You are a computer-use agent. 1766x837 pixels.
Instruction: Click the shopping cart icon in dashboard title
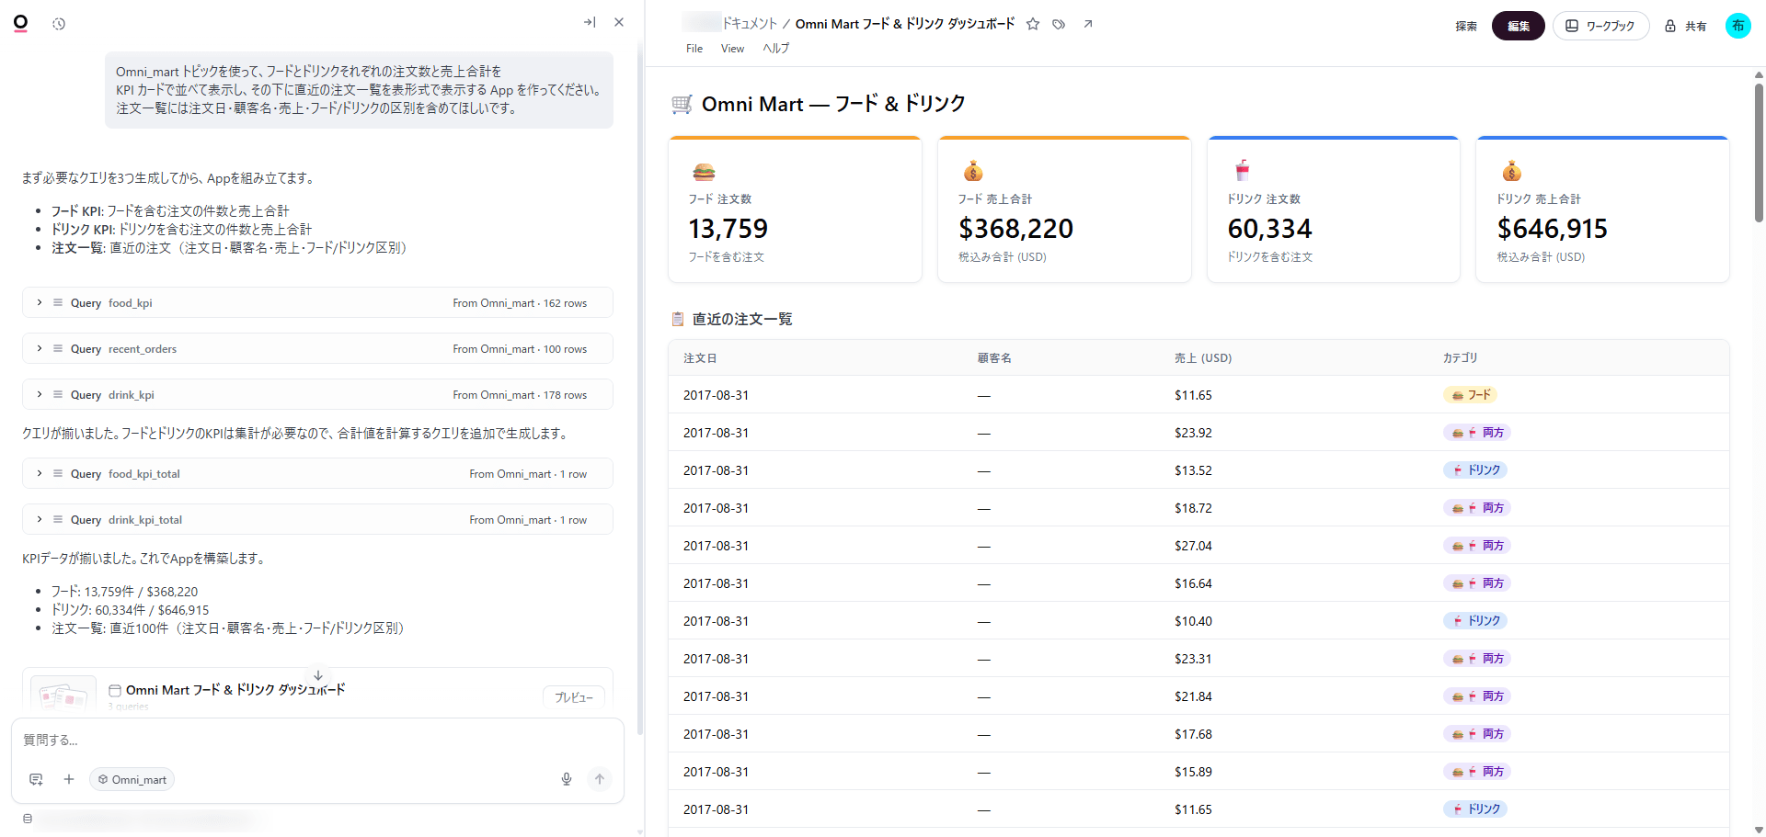pyautogui.click(x=682, y=104)
